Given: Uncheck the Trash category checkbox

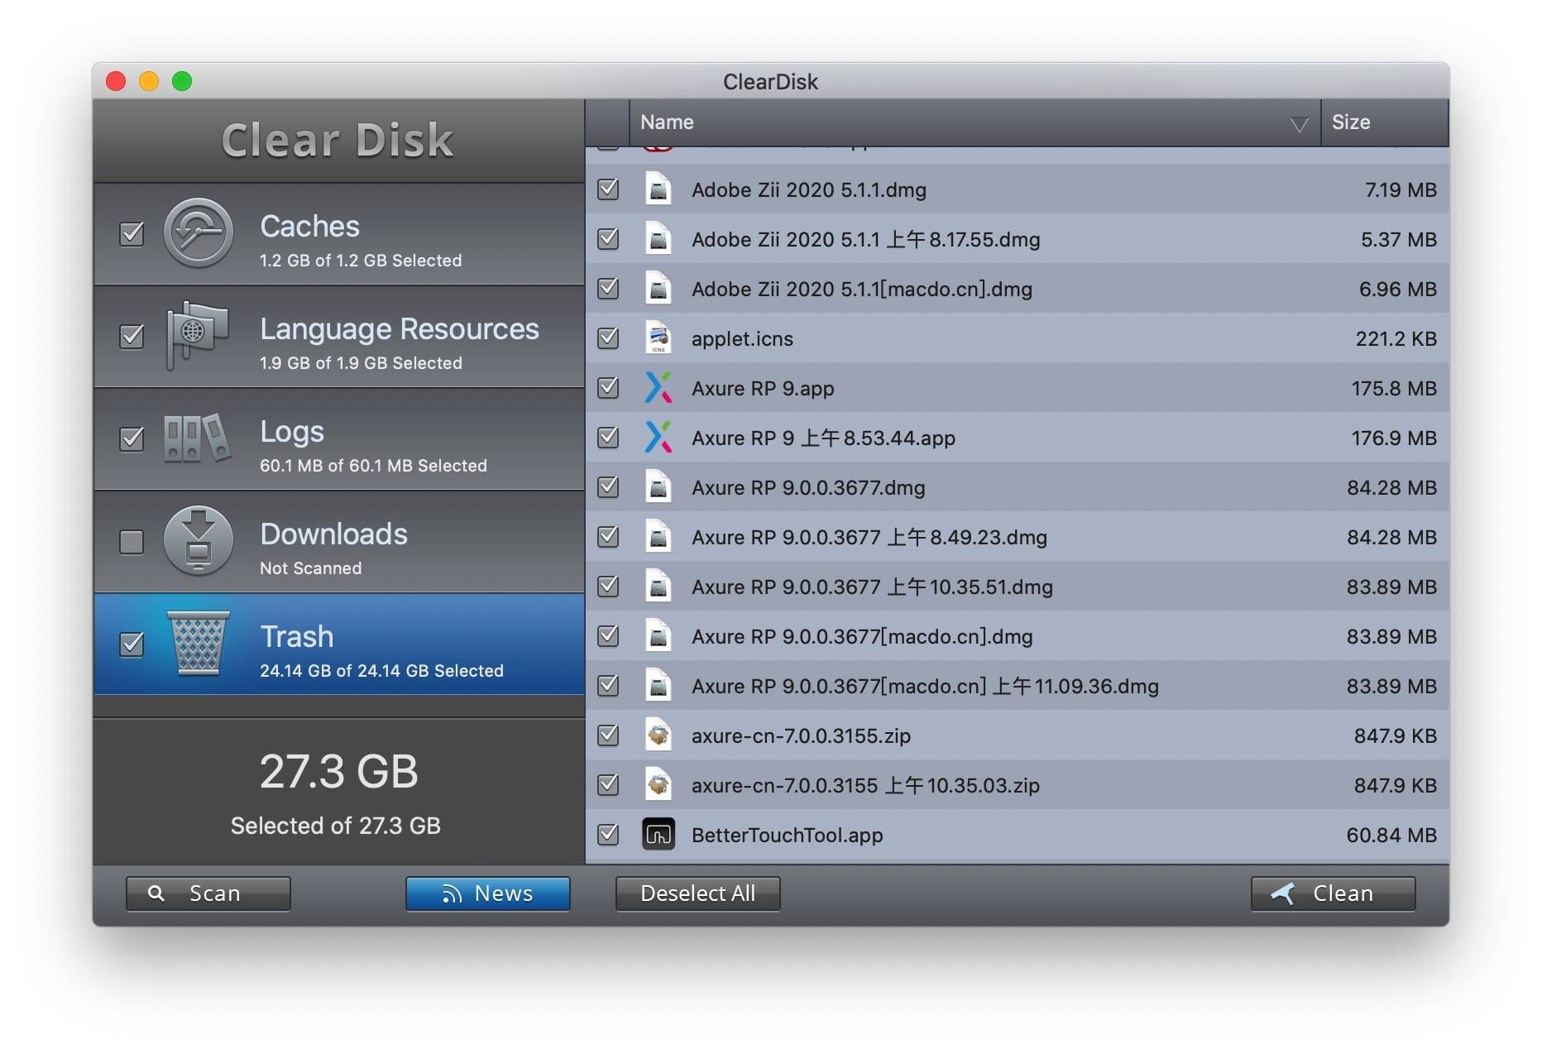Looking at the screenshot, I should (x=132, y=644).
